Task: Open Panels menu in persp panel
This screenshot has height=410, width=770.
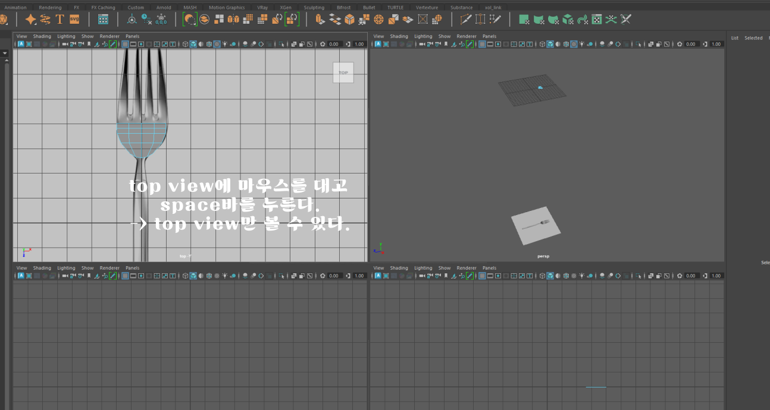Action: (489, 36)
